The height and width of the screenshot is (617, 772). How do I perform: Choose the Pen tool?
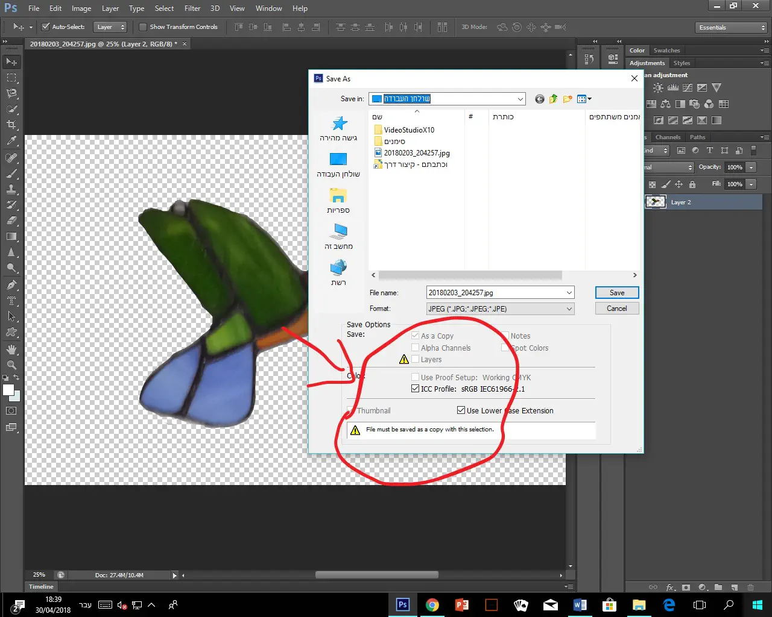[x=11, y=285]
